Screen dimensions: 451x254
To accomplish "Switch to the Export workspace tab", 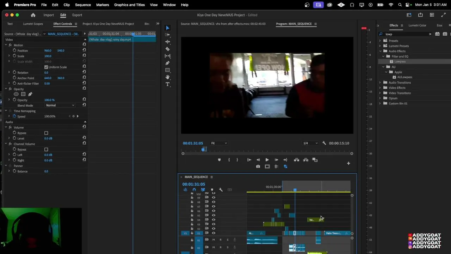I will 77,15.
